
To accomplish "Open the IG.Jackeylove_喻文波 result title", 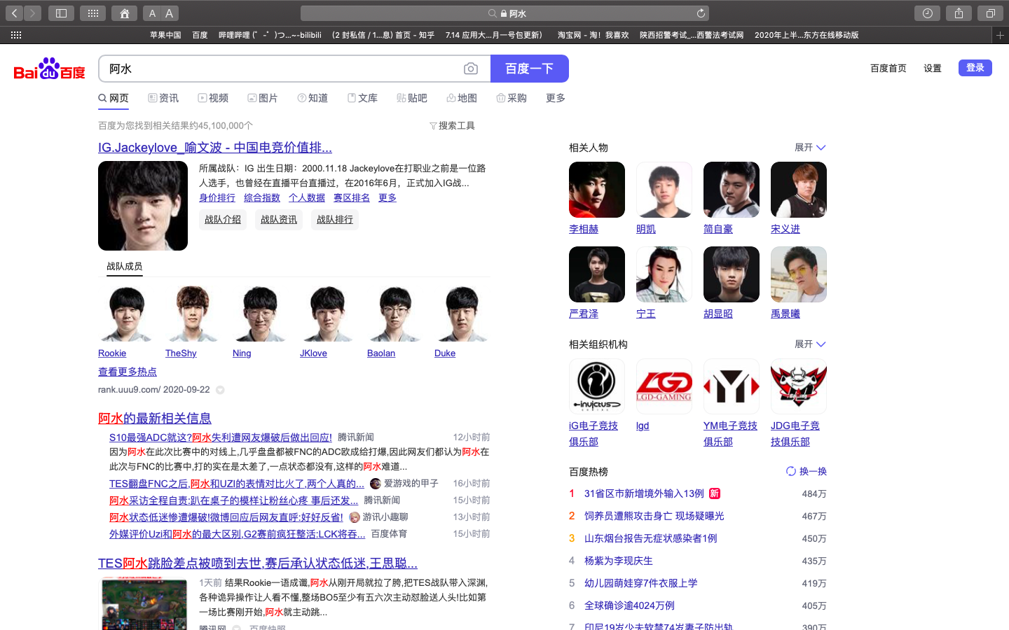I will point(215,148).
